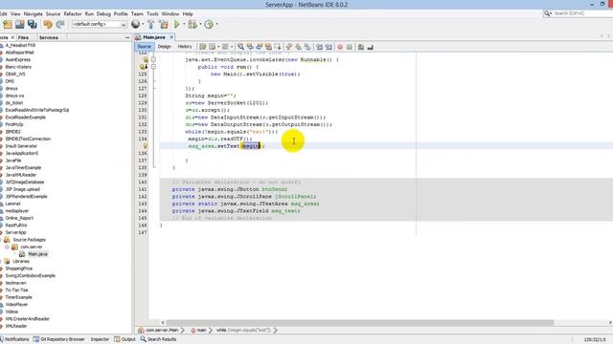The height and width of the screenshot is (344, 613).
Task: Open the default config dropdown
Action: click(x=100, y=24)
